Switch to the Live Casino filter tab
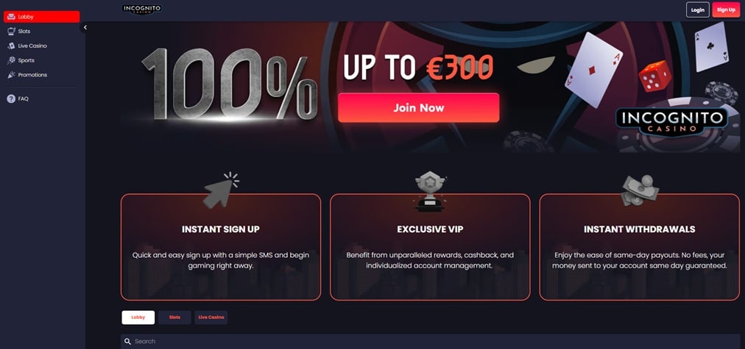 point(211,317)
